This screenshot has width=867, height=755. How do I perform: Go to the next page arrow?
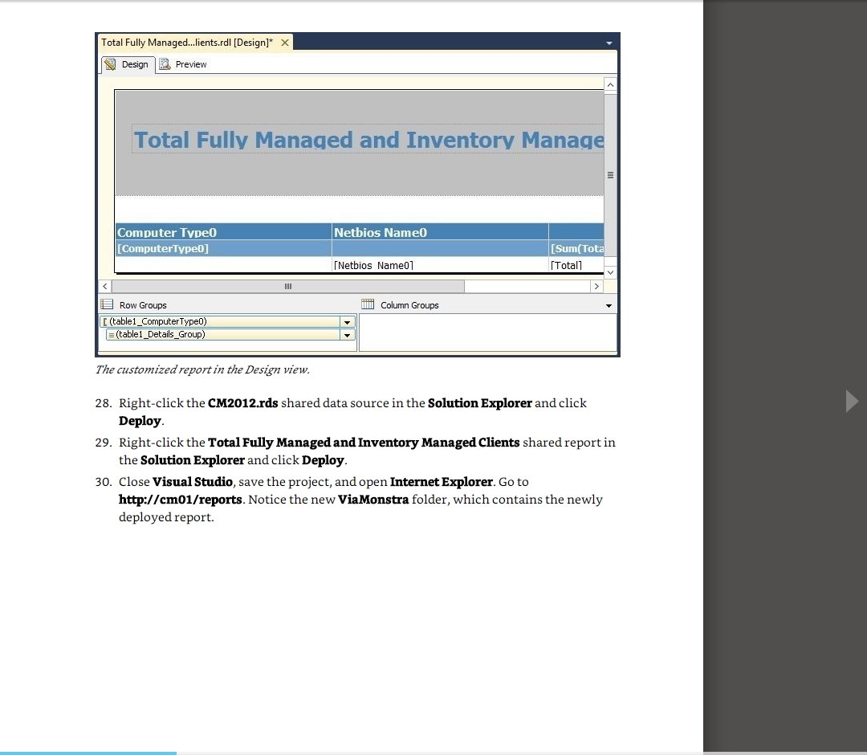coord(852,401)
